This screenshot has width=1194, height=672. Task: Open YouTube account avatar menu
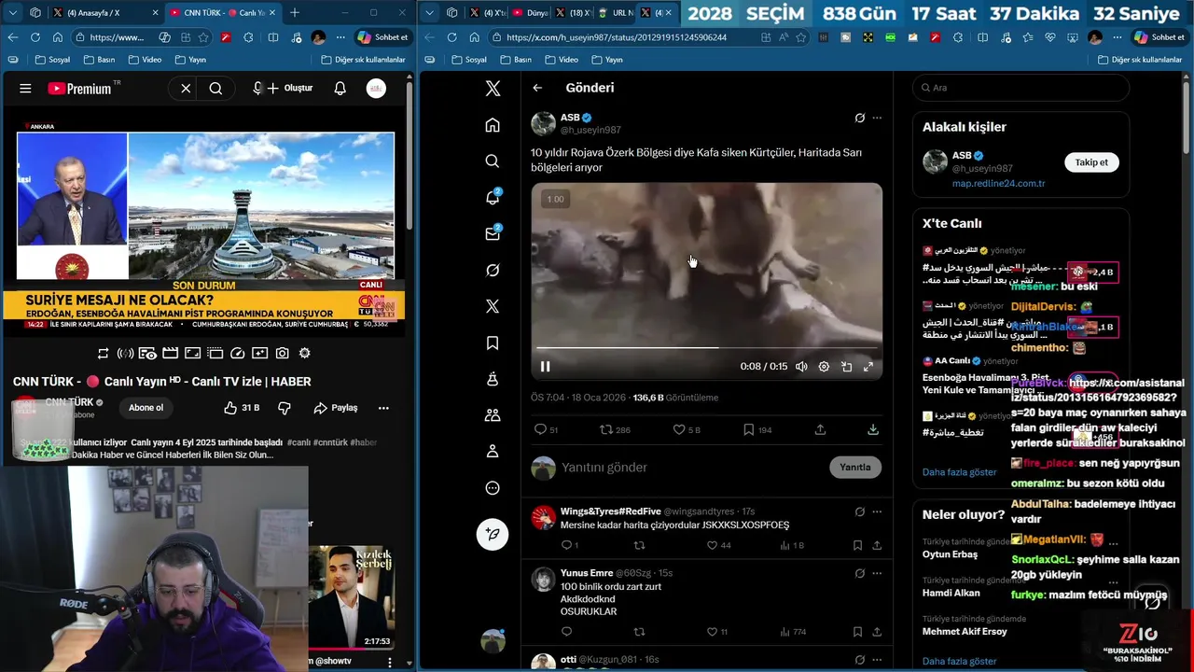[376, 89]
